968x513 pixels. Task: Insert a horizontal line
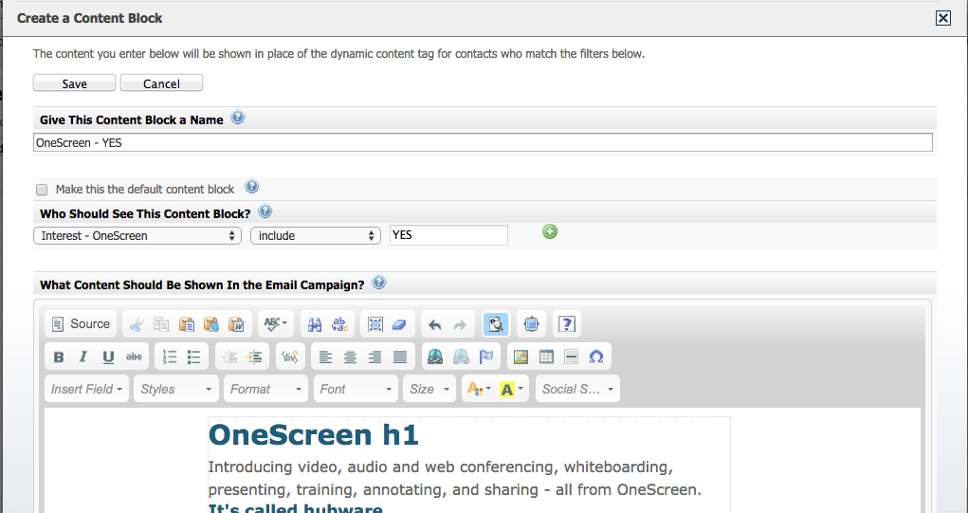(x=571, y=357)
